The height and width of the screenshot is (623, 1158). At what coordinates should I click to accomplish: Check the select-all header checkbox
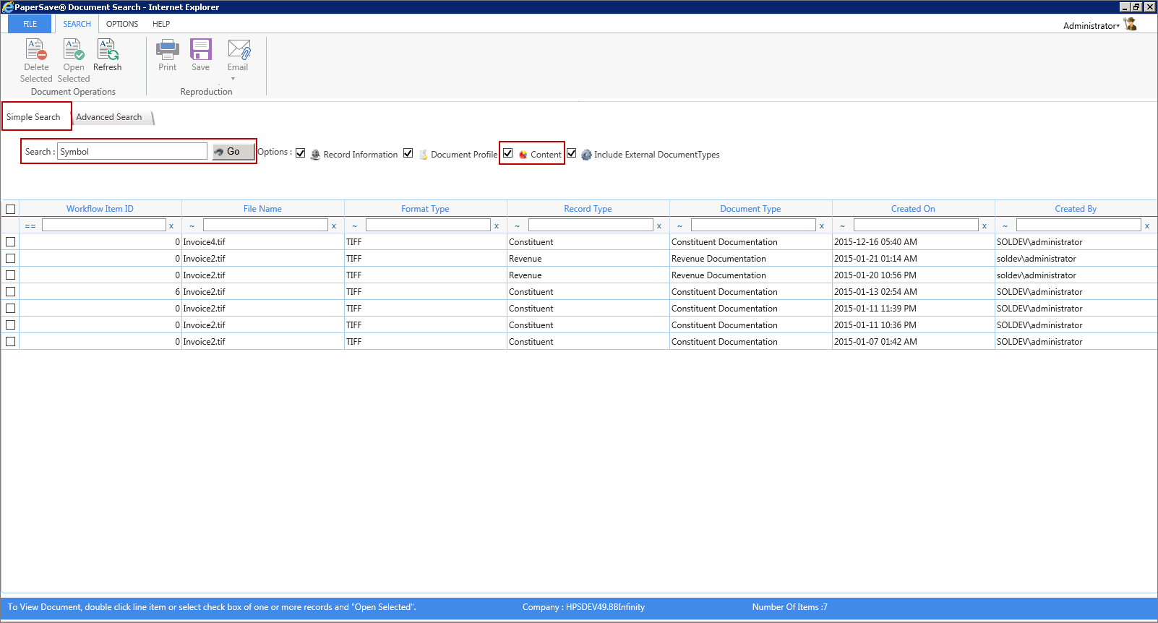[x=11, y=209]
